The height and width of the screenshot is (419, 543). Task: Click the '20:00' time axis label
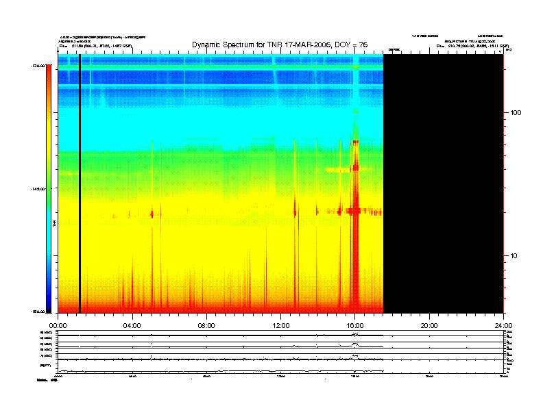tap(429, 326)
